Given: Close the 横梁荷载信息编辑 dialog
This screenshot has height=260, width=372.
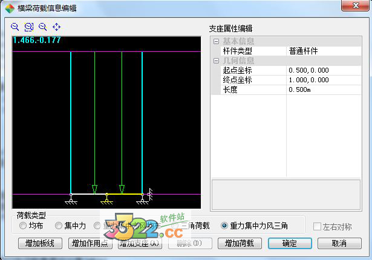Looking at the screenshot, I should point(355,5).
